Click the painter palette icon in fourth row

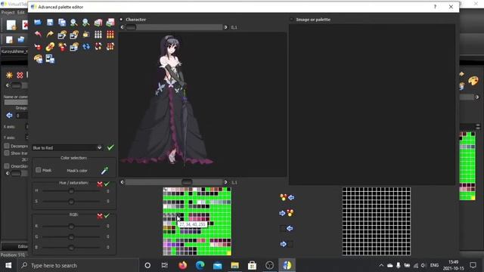pyautogui.click(x=38, y=59)
